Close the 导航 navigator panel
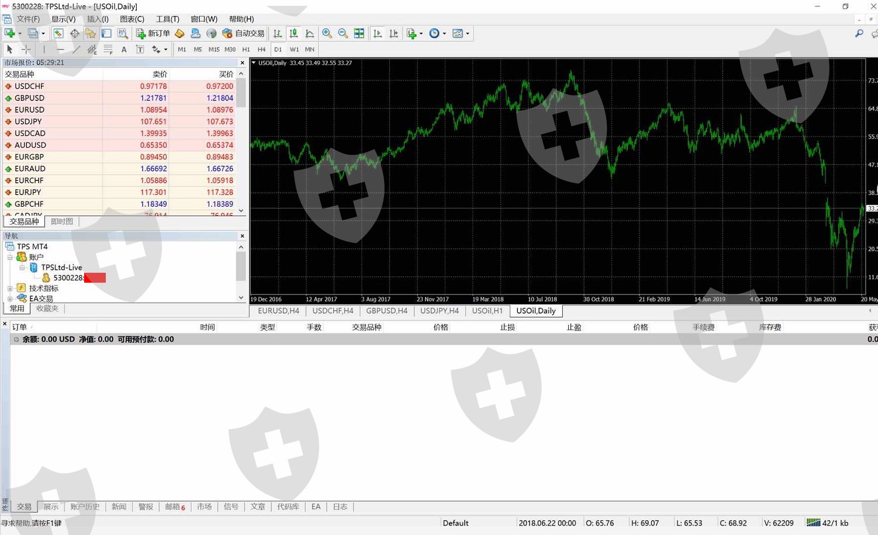The width and height of the screenshot is (878, 535). (242, 236)
